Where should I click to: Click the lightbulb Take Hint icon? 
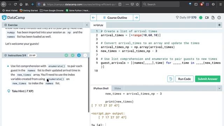[9, 91]
